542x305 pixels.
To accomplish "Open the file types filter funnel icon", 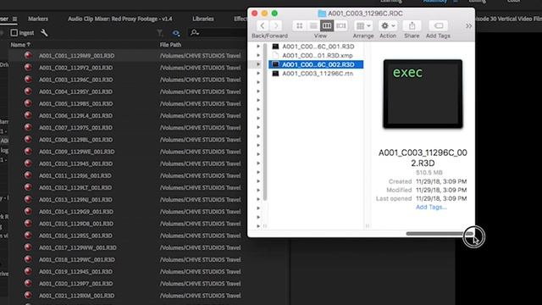I will click(x=160, y=33).
